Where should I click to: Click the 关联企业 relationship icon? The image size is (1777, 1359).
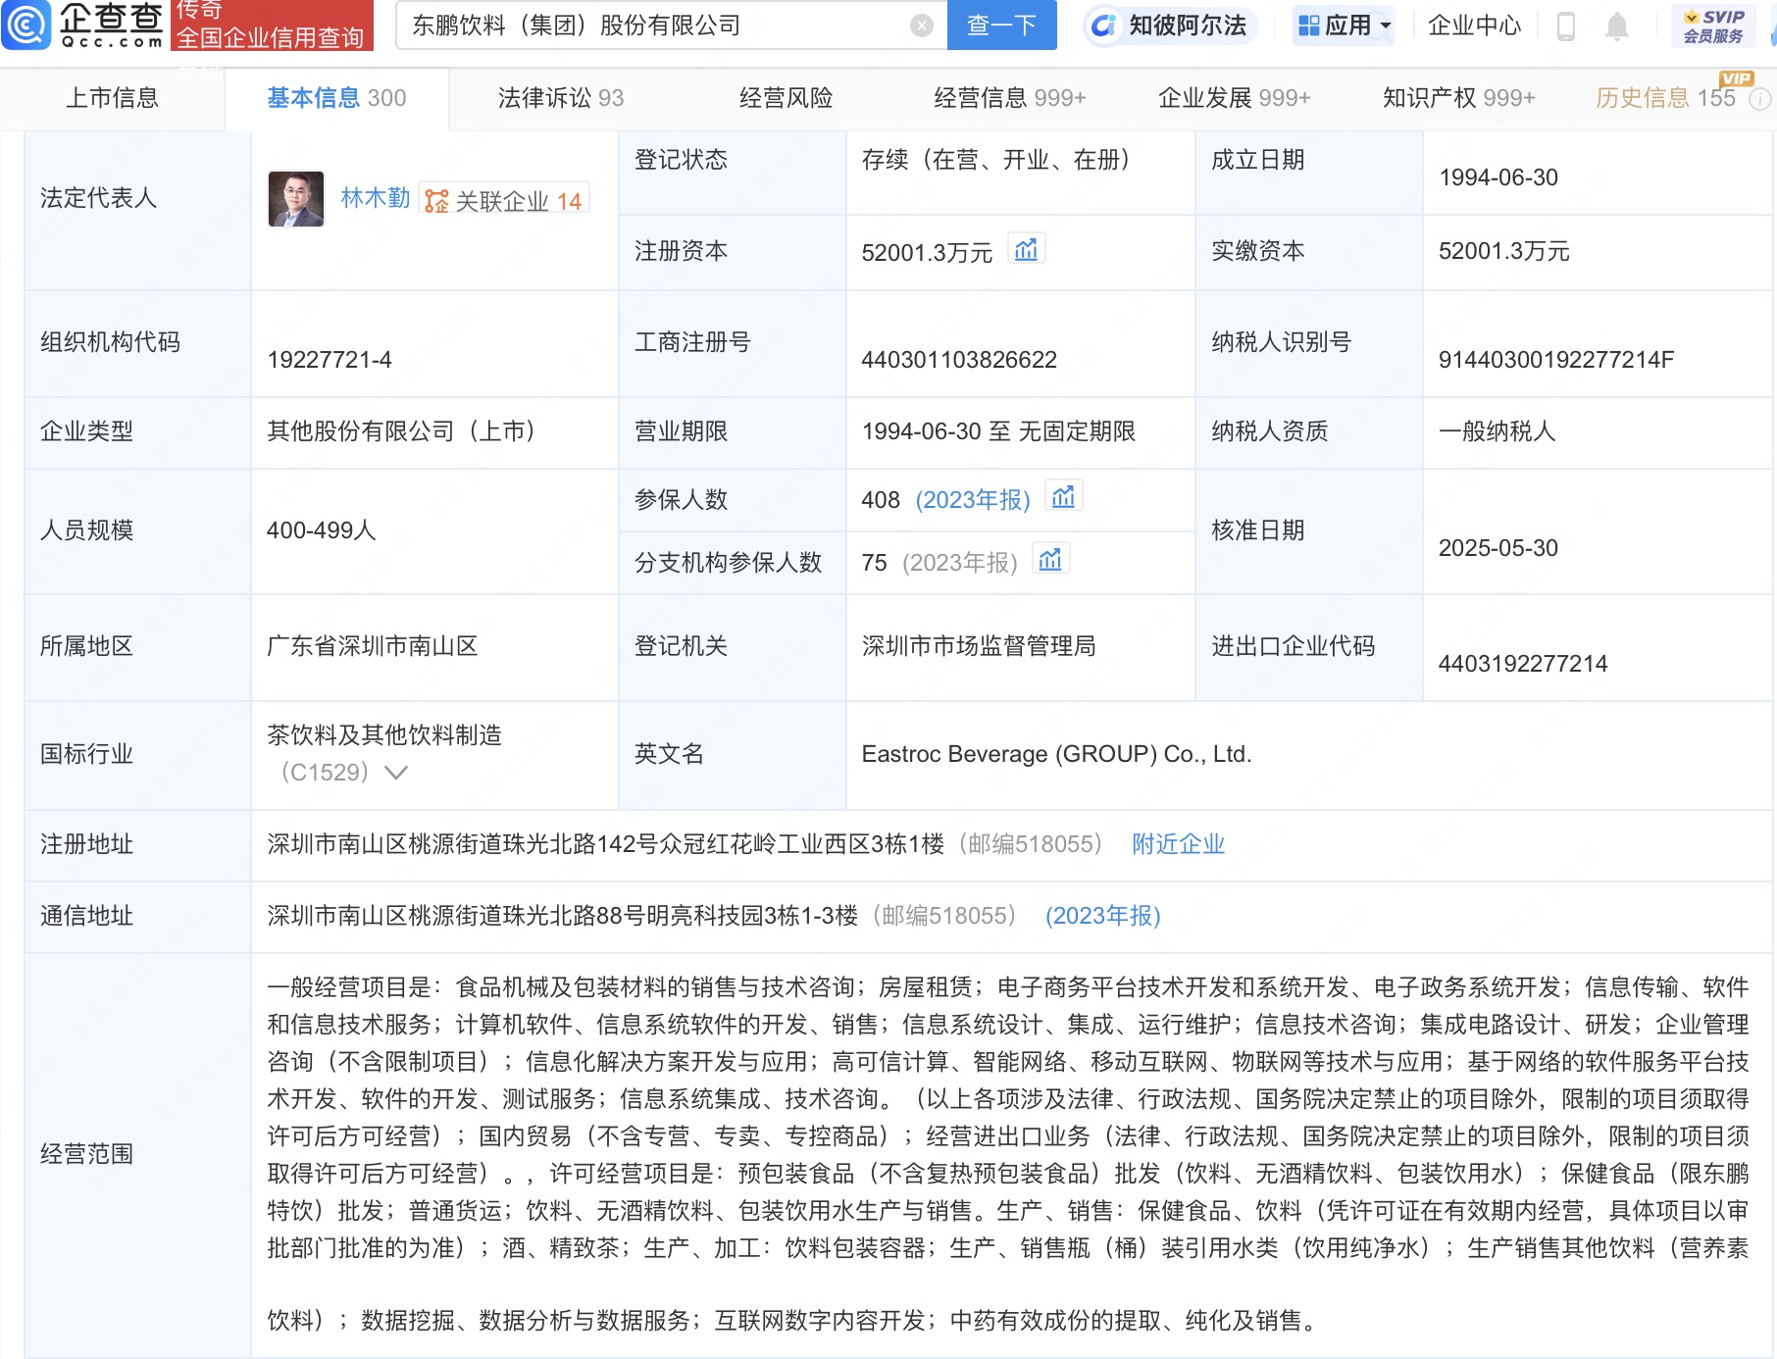click(x=436, y=201)
